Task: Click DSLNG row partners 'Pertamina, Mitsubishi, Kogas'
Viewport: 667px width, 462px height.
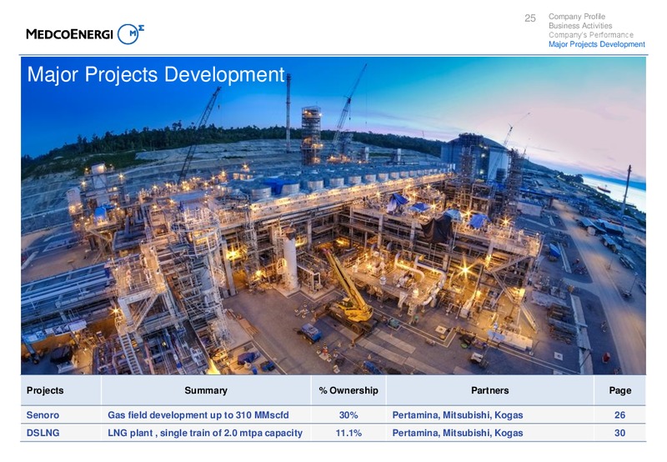Action: click(x=458, y=433)
